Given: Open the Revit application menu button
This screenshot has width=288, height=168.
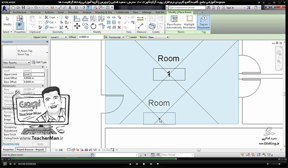Looking at the screenshot, I should pyautogui.click(x=5, y=9).
